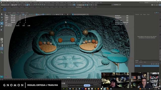Screen dimensions: 161x90
Task: Open the Modeling menu set dropdown
Action: click(x=5, y=5)
